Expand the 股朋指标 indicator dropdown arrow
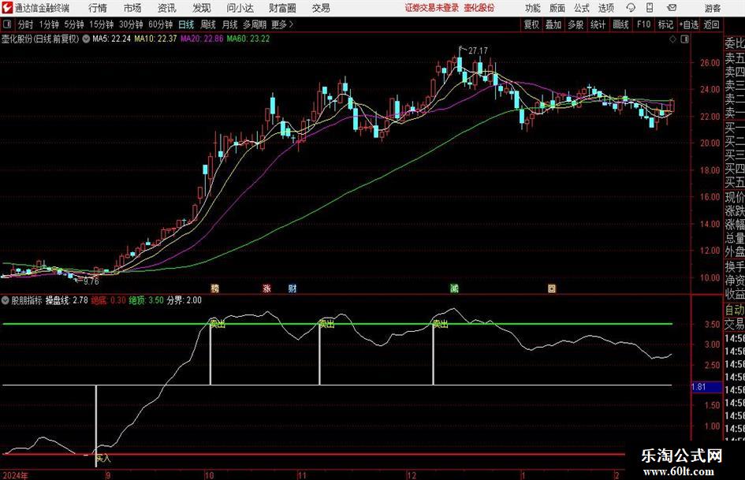This screenshot has height=480, width=745. point(6,300)
